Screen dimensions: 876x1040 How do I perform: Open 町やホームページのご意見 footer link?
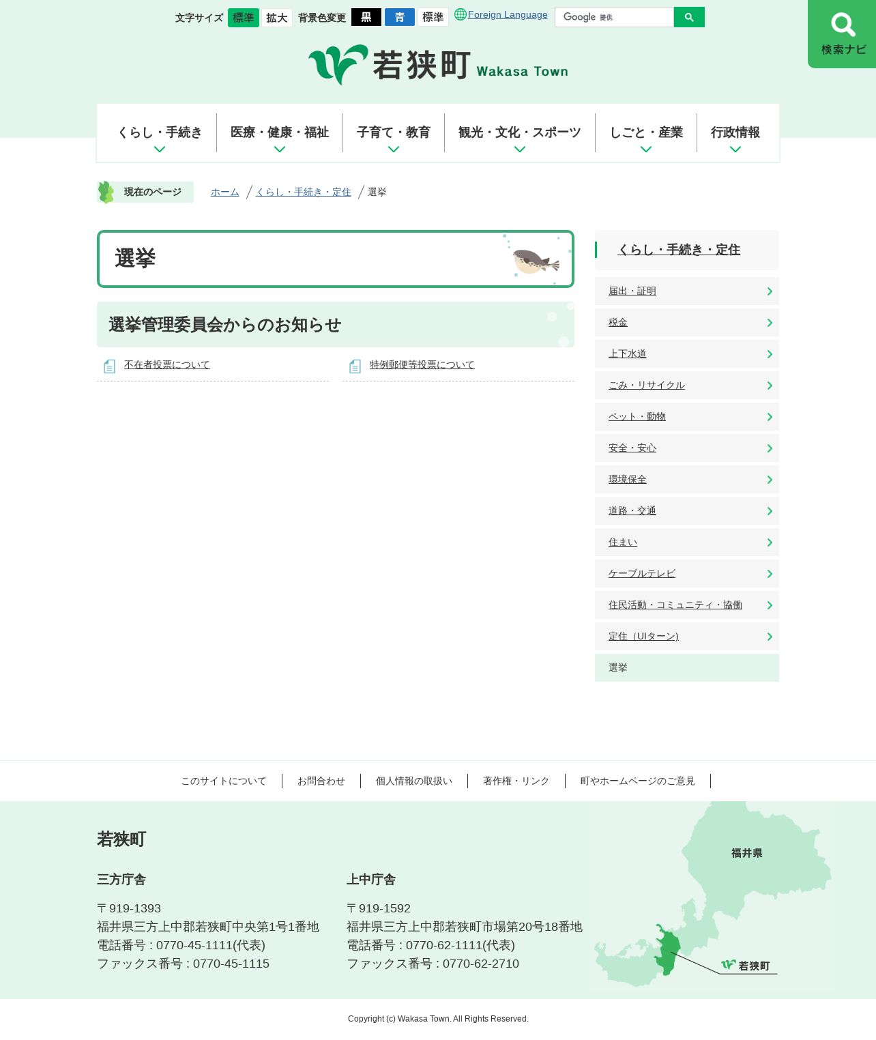(638, 781)
